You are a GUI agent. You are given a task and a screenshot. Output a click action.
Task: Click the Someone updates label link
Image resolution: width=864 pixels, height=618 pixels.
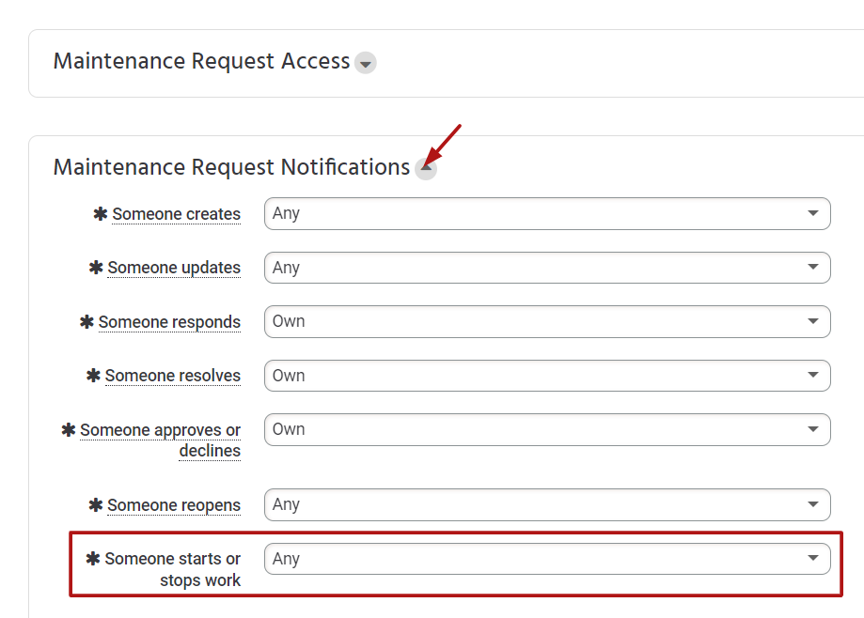(x=174, y=268)
